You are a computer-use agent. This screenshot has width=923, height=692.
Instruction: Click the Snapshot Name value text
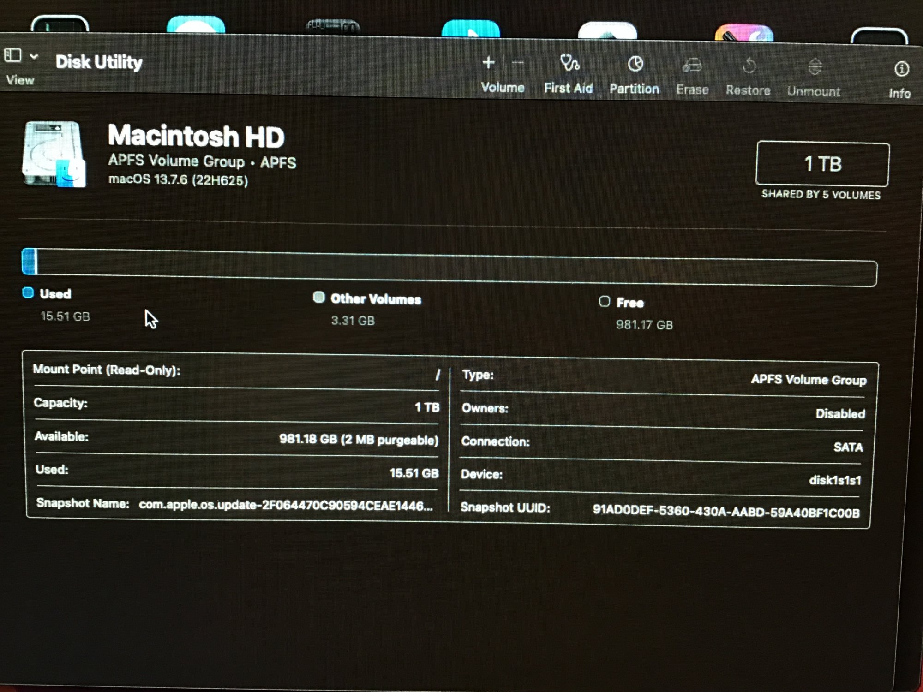coord(286,505)
